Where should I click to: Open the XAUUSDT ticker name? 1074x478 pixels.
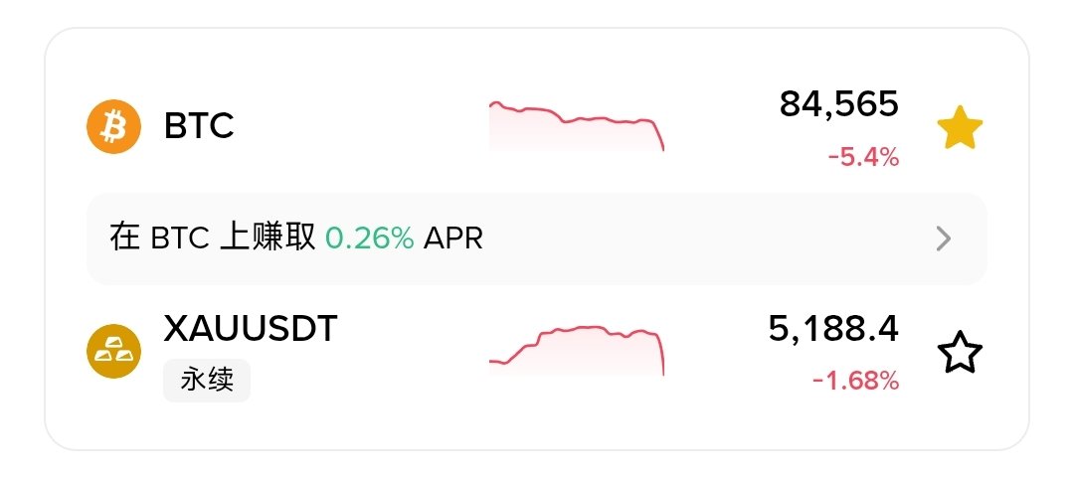[x=251, y=328]
